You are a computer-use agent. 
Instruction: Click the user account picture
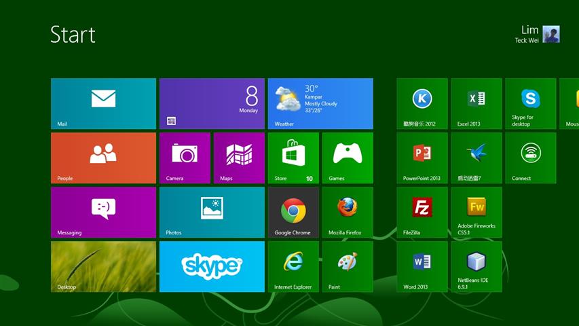pos(551,34)
